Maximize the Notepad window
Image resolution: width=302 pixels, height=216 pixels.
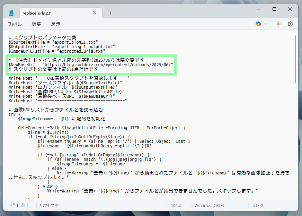click(274, 9)
